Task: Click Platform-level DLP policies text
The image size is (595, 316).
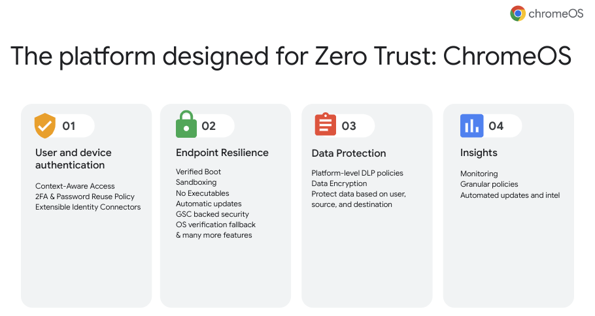Action: tap(358, 173)
